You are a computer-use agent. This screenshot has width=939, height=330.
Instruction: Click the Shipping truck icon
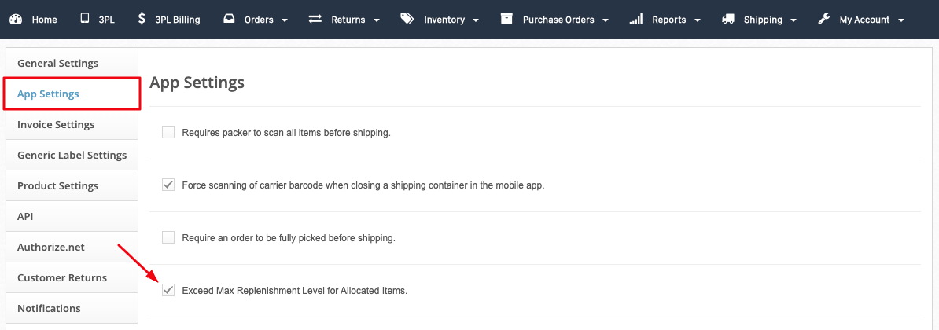click(728, 19)
